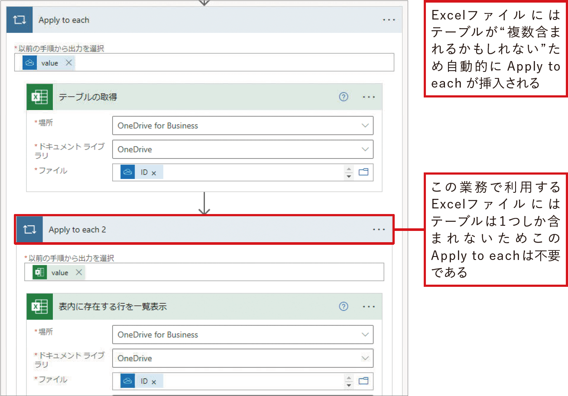Click the output field of Apply to each 2
568x396 pixels.
pos(204,272)
